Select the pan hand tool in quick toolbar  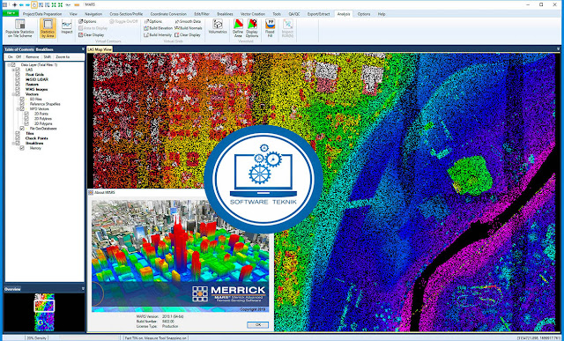point(33,5)
